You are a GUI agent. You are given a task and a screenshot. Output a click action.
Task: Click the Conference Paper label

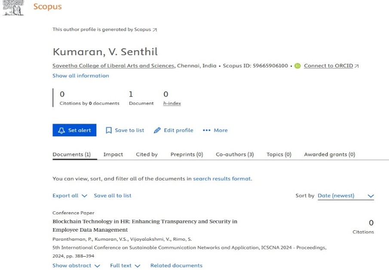[x=74, y=213]
